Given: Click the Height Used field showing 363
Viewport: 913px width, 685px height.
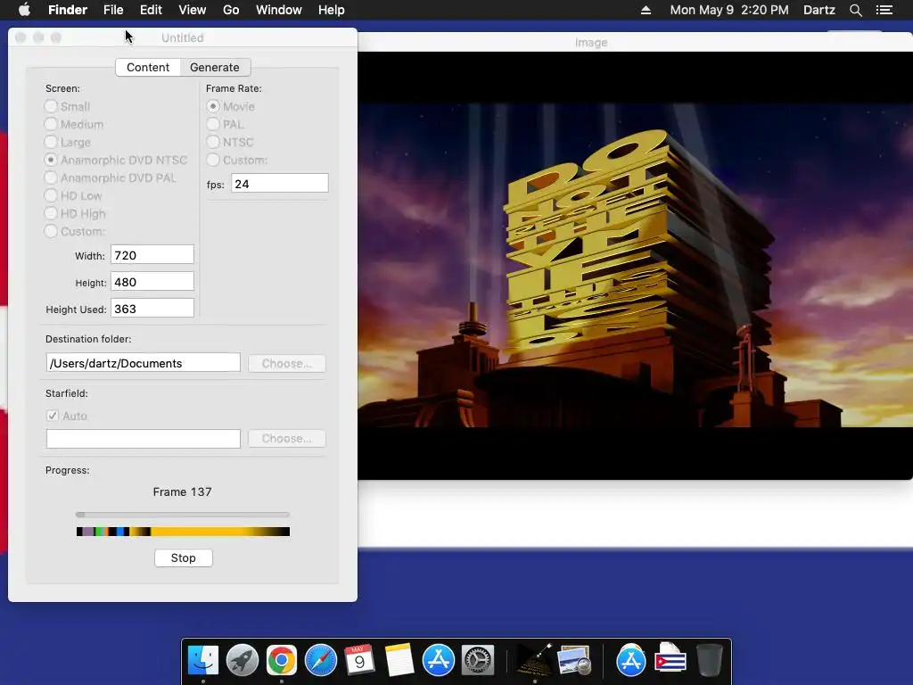Looking at the screenshot, I should [x=152, y=309].
